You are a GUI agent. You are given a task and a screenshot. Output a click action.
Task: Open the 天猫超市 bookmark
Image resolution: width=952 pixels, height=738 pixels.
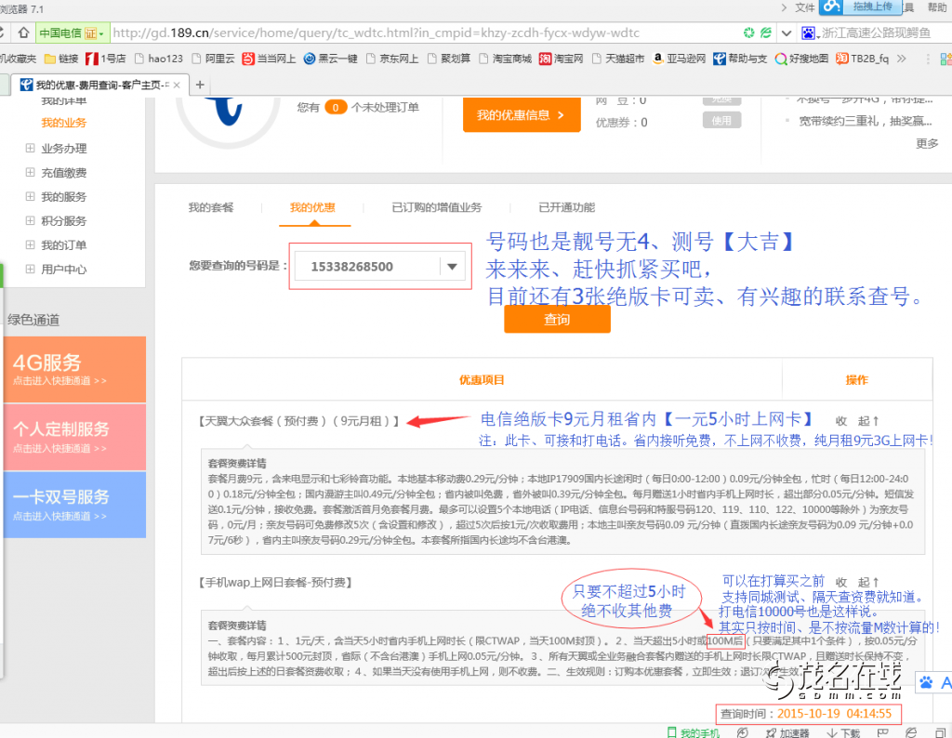click(x=618, y=59)
